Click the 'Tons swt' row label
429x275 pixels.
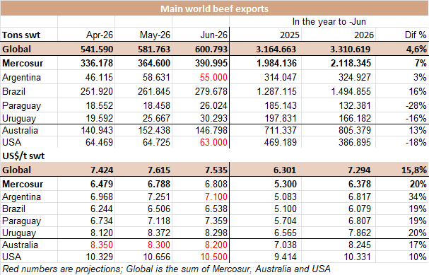point(21,35)
